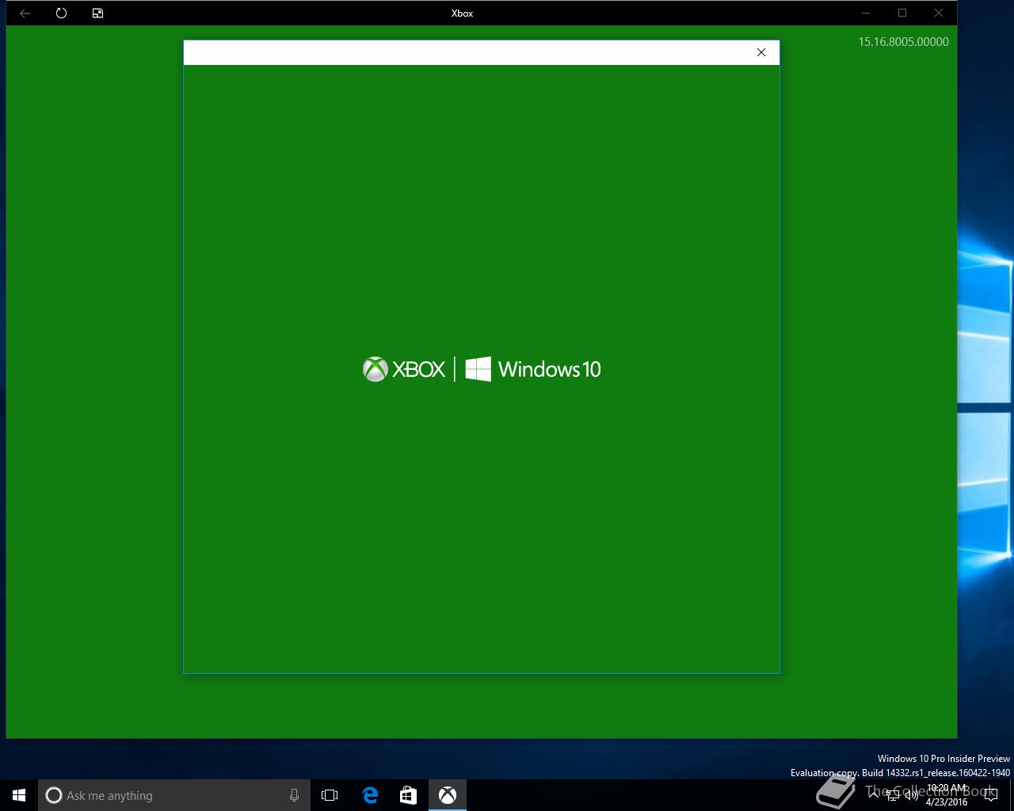Close the Xbox app window

(939, 13)
